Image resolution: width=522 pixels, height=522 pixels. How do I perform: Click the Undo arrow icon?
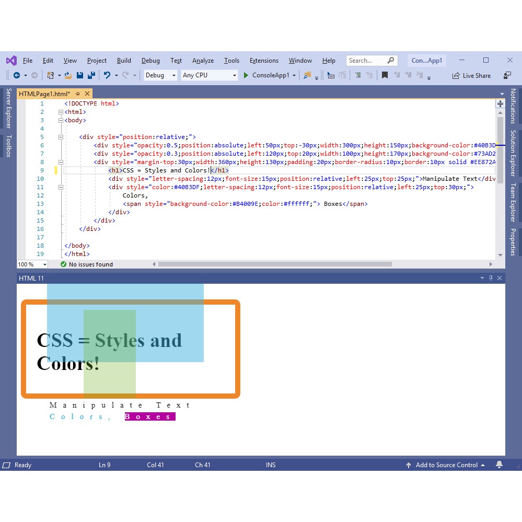click(x=107, y=75)
